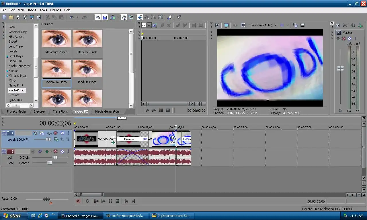Open compositing mode on track 1
The image size is (367, 220).
[56, 140]
